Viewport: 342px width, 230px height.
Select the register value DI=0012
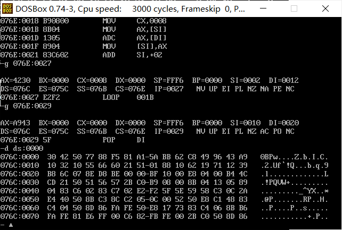click(284, 80)
